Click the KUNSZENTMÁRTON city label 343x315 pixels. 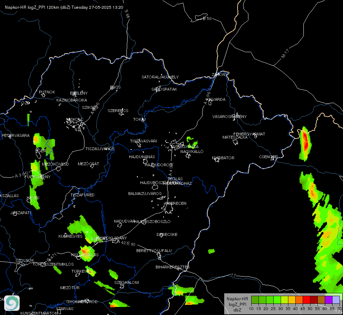tap(39, 313)
